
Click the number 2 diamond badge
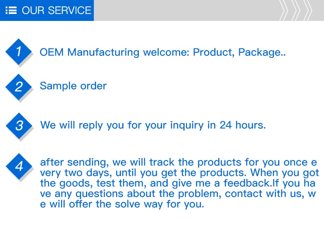(x=19, y=86)
